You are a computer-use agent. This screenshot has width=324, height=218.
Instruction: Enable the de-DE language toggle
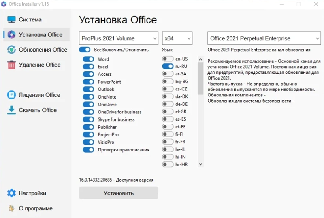168,104
